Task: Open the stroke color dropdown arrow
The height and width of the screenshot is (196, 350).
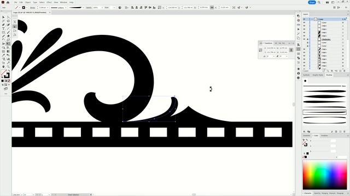Action: 27,8
